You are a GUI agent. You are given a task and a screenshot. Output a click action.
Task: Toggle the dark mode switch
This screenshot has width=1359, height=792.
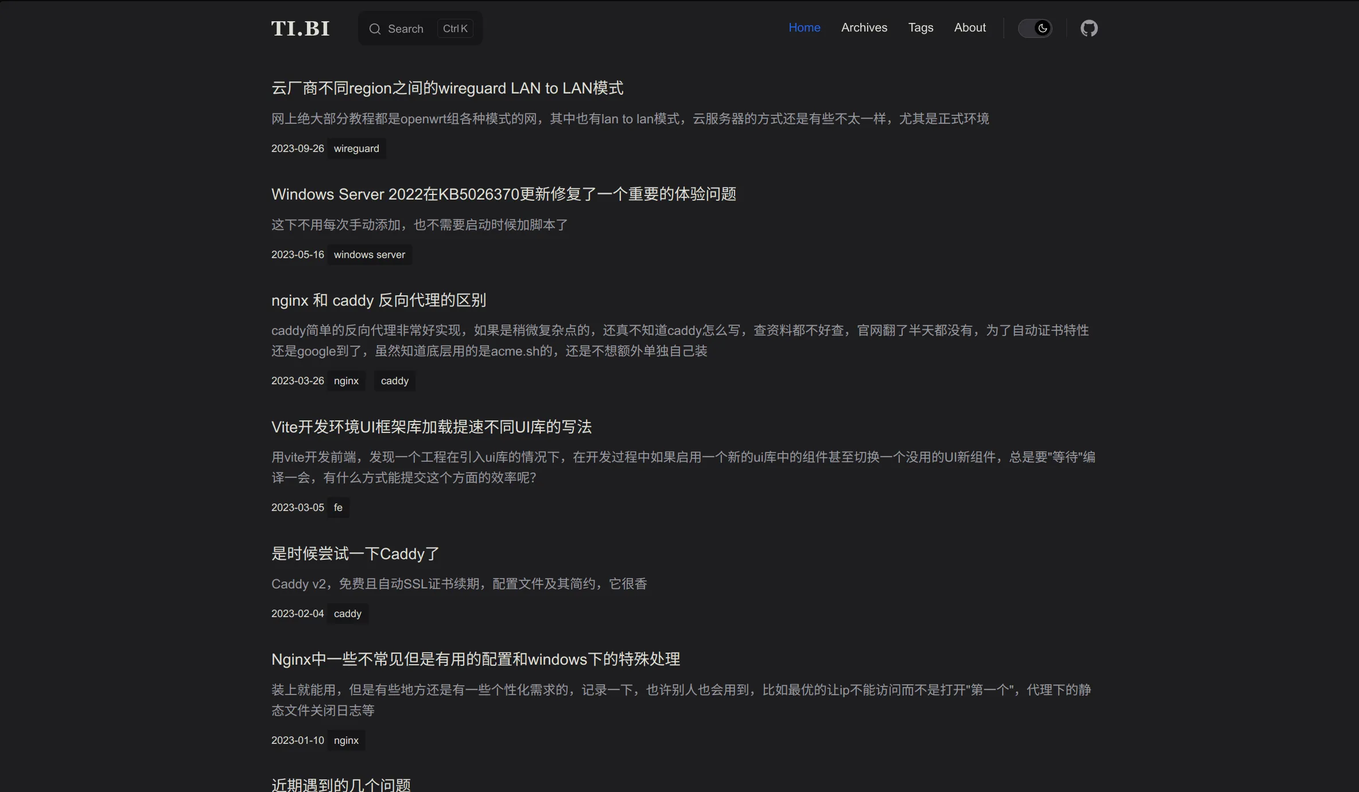pos(1035,28)
